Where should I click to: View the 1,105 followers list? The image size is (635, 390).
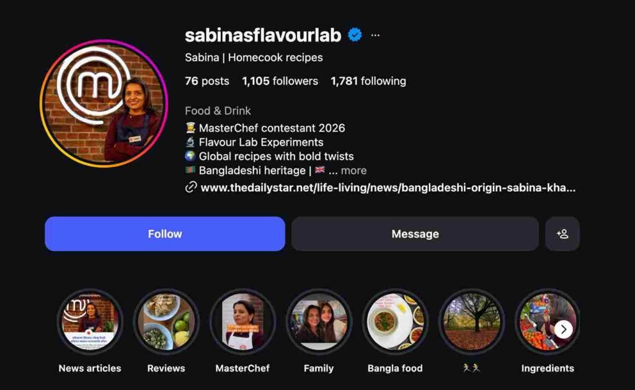[x=280, y=81]
